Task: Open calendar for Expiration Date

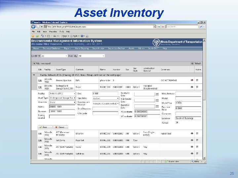Action: pos(157,106)
